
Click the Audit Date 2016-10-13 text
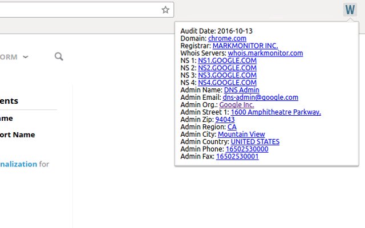(217, 31)
